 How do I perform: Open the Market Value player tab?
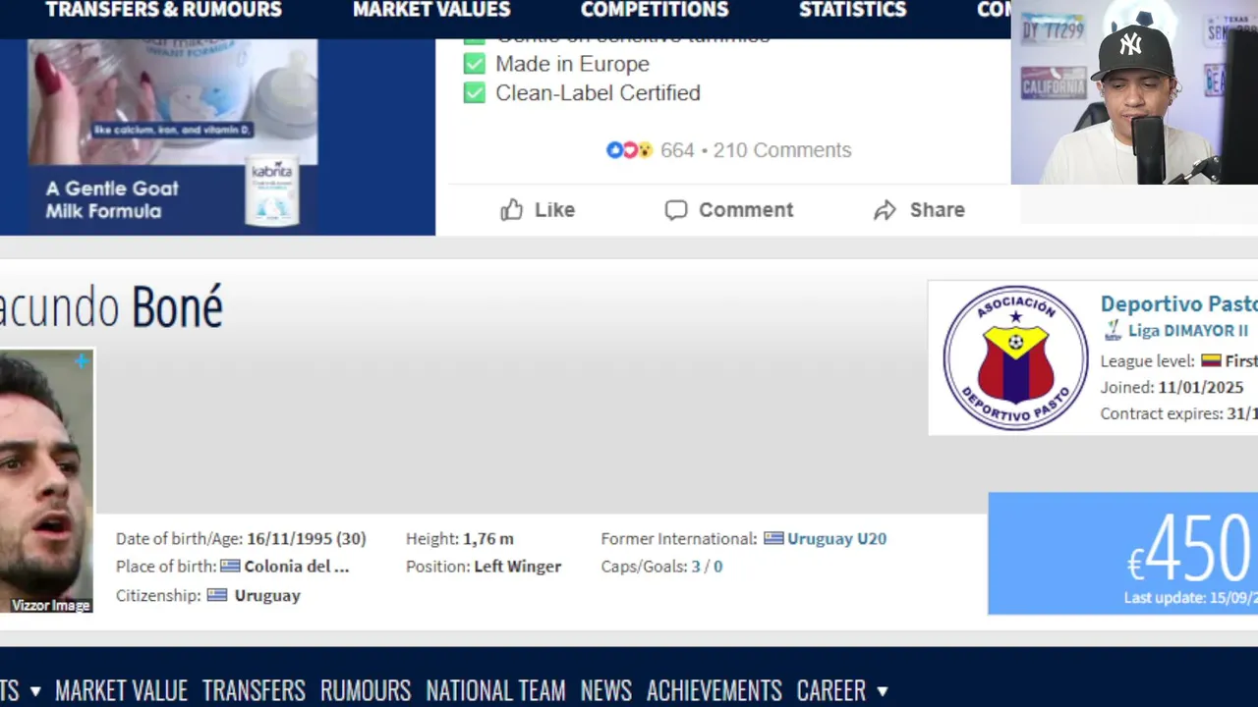(x=121, y=690)
